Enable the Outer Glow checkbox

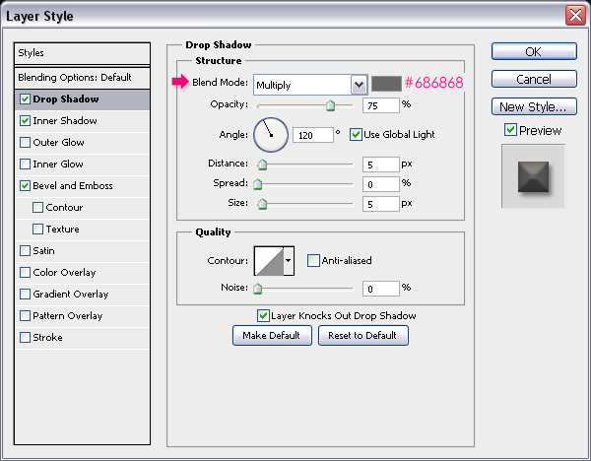click(x=25, y=142)
